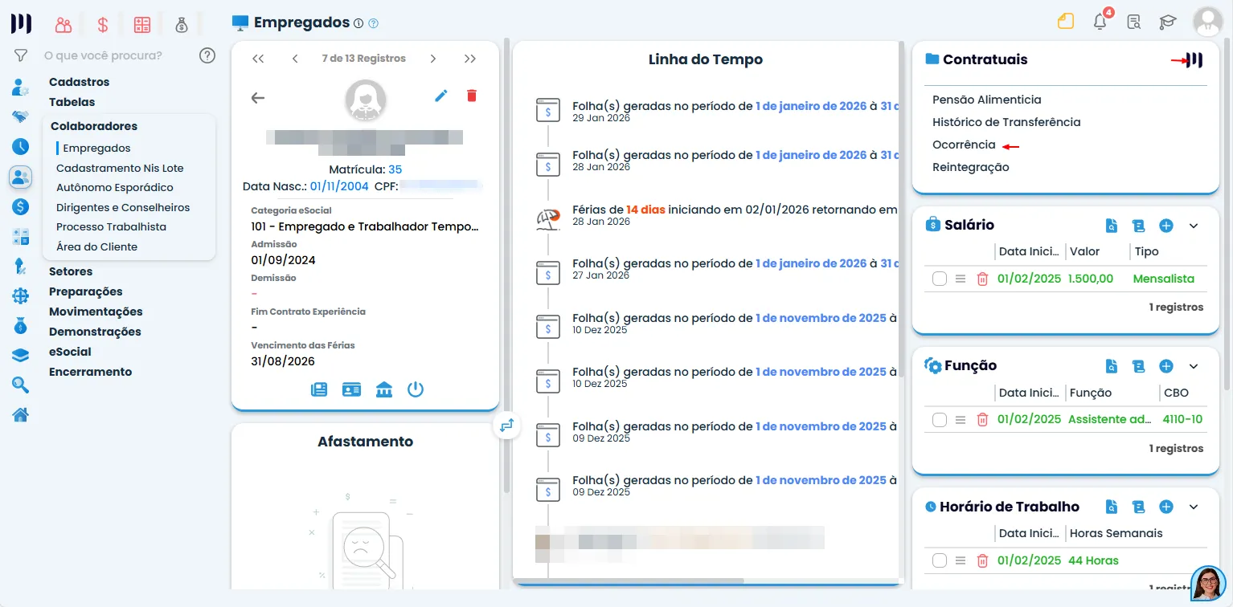The image size is (1233, 607).
Task: Open the yellow sticky note icon
Action: point(1066,22)
